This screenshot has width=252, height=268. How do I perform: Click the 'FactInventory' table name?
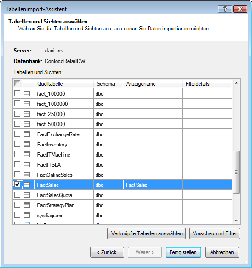pos(52,145)
